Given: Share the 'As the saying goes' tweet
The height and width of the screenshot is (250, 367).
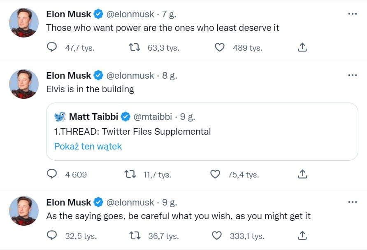Looking at the screenshot, I should [x=302, y=235].
